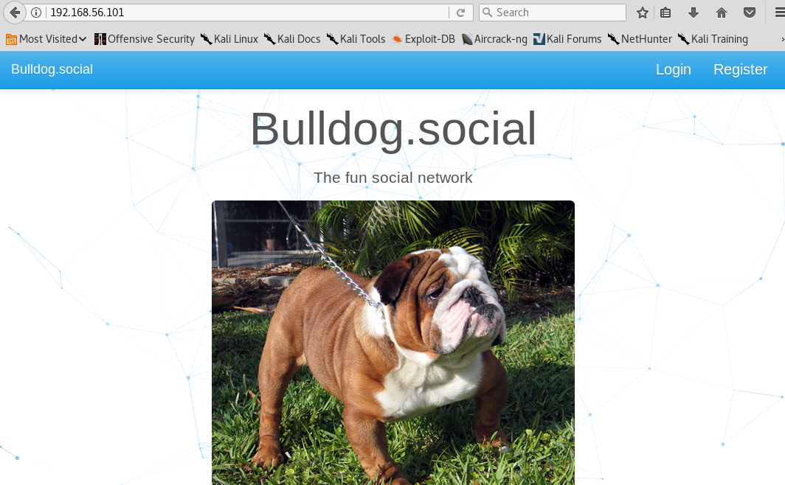The image size is (785, 485).
Task: Save the page to Pocket
Action: [x=750, y=13]
